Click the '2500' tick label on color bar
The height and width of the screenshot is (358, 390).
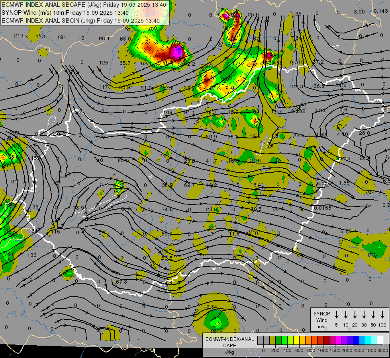[359, 350]
